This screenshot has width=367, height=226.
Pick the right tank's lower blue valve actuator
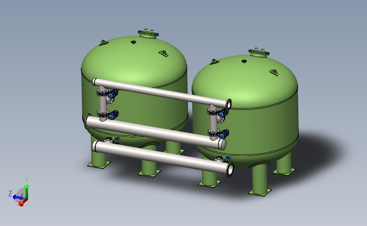tap(224, 134)
